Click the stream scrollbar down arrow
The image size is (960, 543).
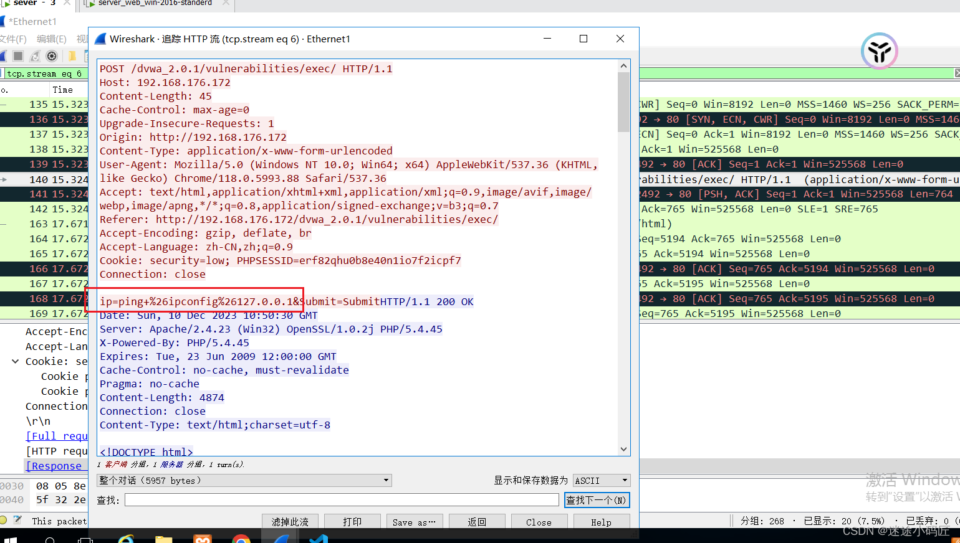point(623,449)
